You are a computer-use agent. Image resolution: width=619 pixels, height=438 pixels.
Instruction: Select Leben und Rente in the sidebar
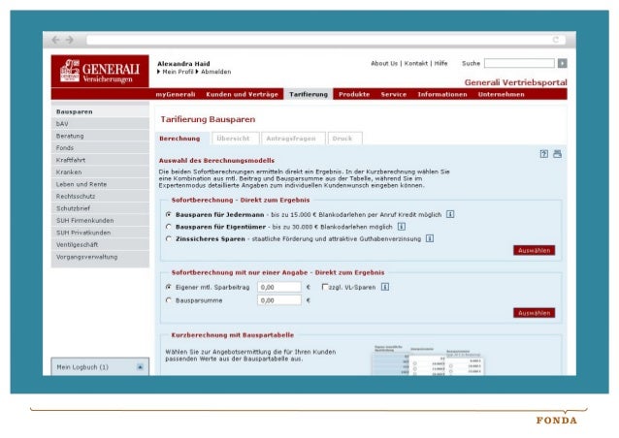100,184
